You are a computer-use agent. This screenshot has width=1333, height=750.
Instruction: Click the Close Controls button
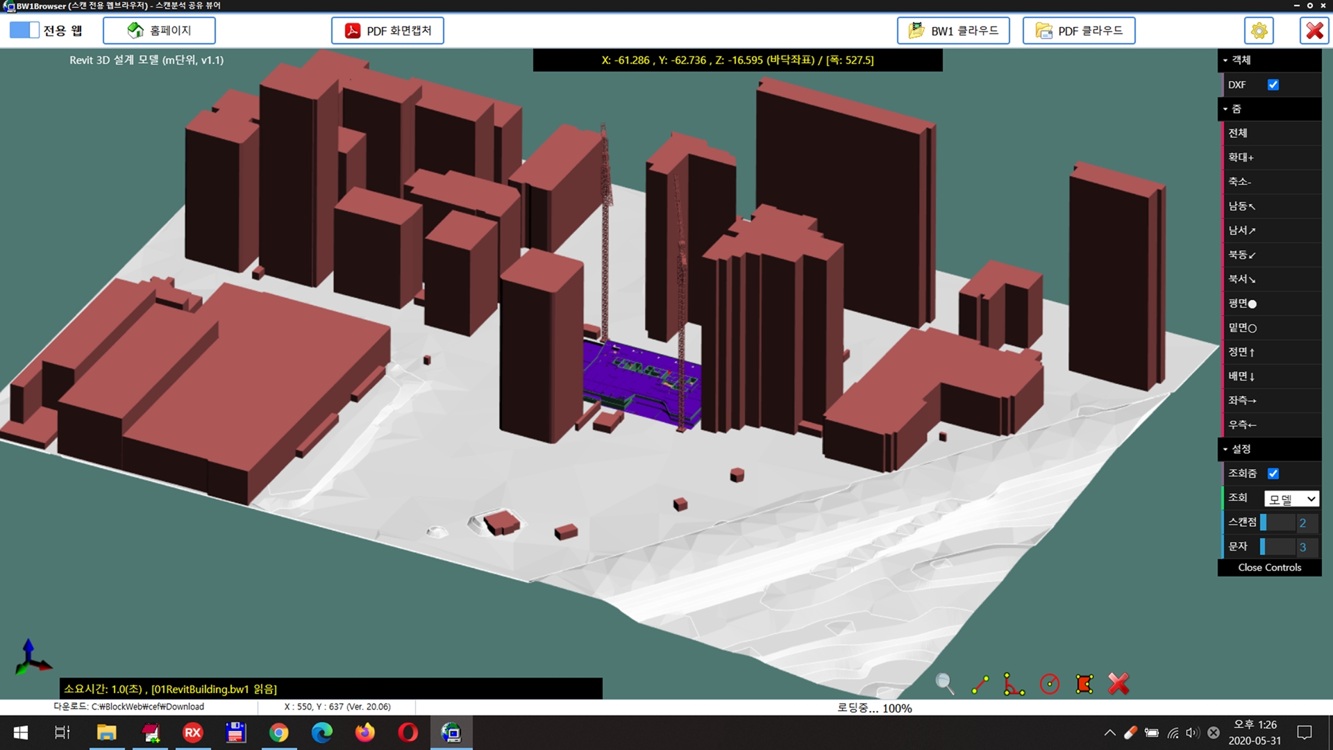(x=1270, y=567)
